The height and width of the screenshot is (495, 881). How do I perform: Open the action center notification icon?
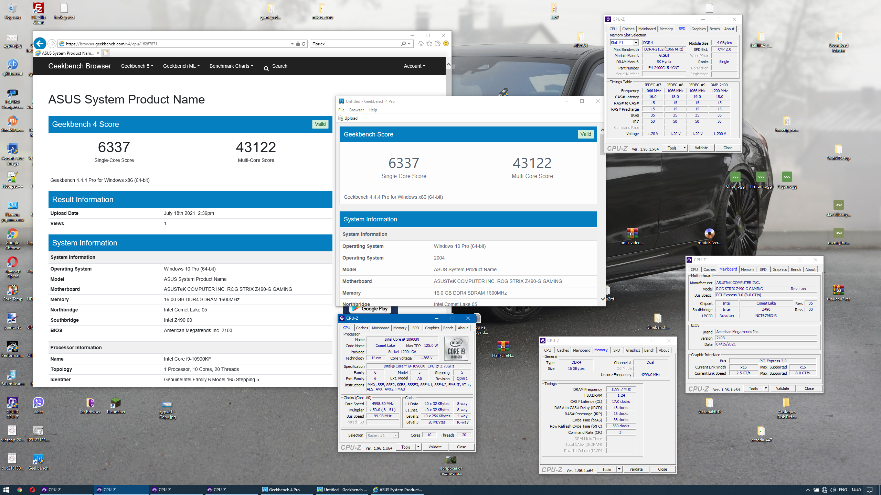click(870, 490)
